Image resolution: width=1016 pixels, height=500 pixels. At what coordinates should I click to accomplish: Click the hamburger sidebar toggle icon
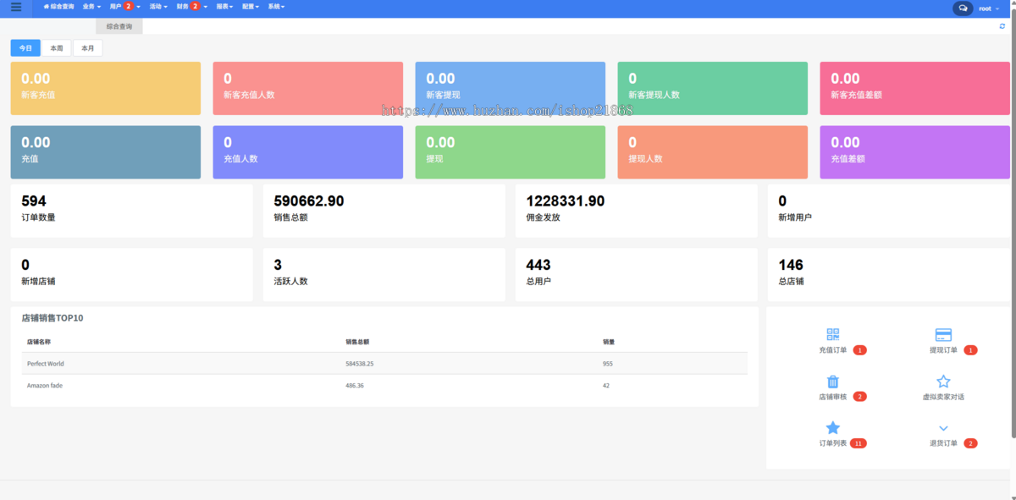tap(16, 7)
